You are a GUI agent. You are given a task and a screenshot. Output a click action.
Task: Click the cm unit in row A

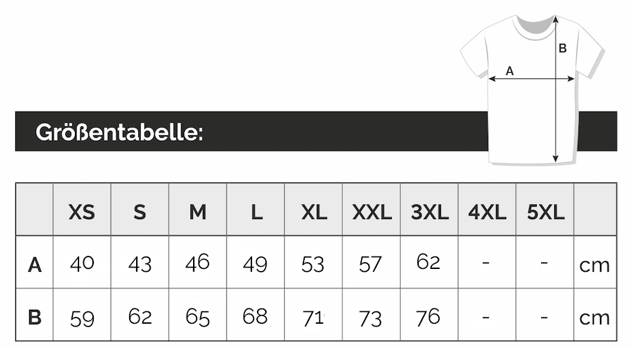[594, 265]
